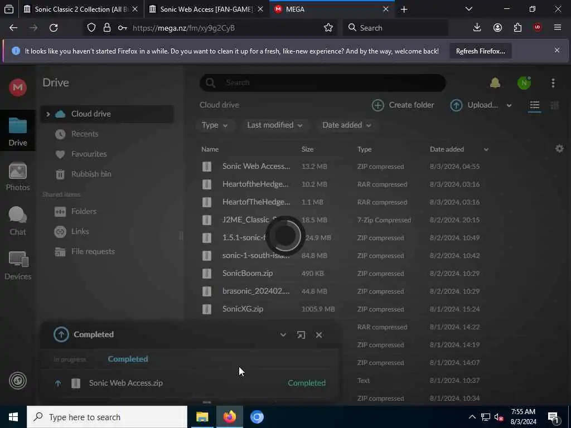Open the three-dot more options menu
The image size is (571, 428).
coord(553,83)
